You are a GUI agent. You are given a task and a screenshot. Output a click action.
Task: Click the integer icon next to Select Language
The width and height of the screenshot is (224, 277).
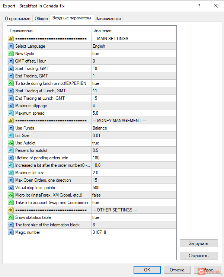[10, 46]
